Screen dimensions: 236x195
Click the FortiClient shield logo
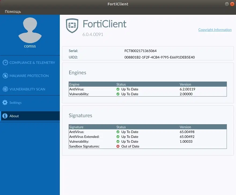point(72,25)
